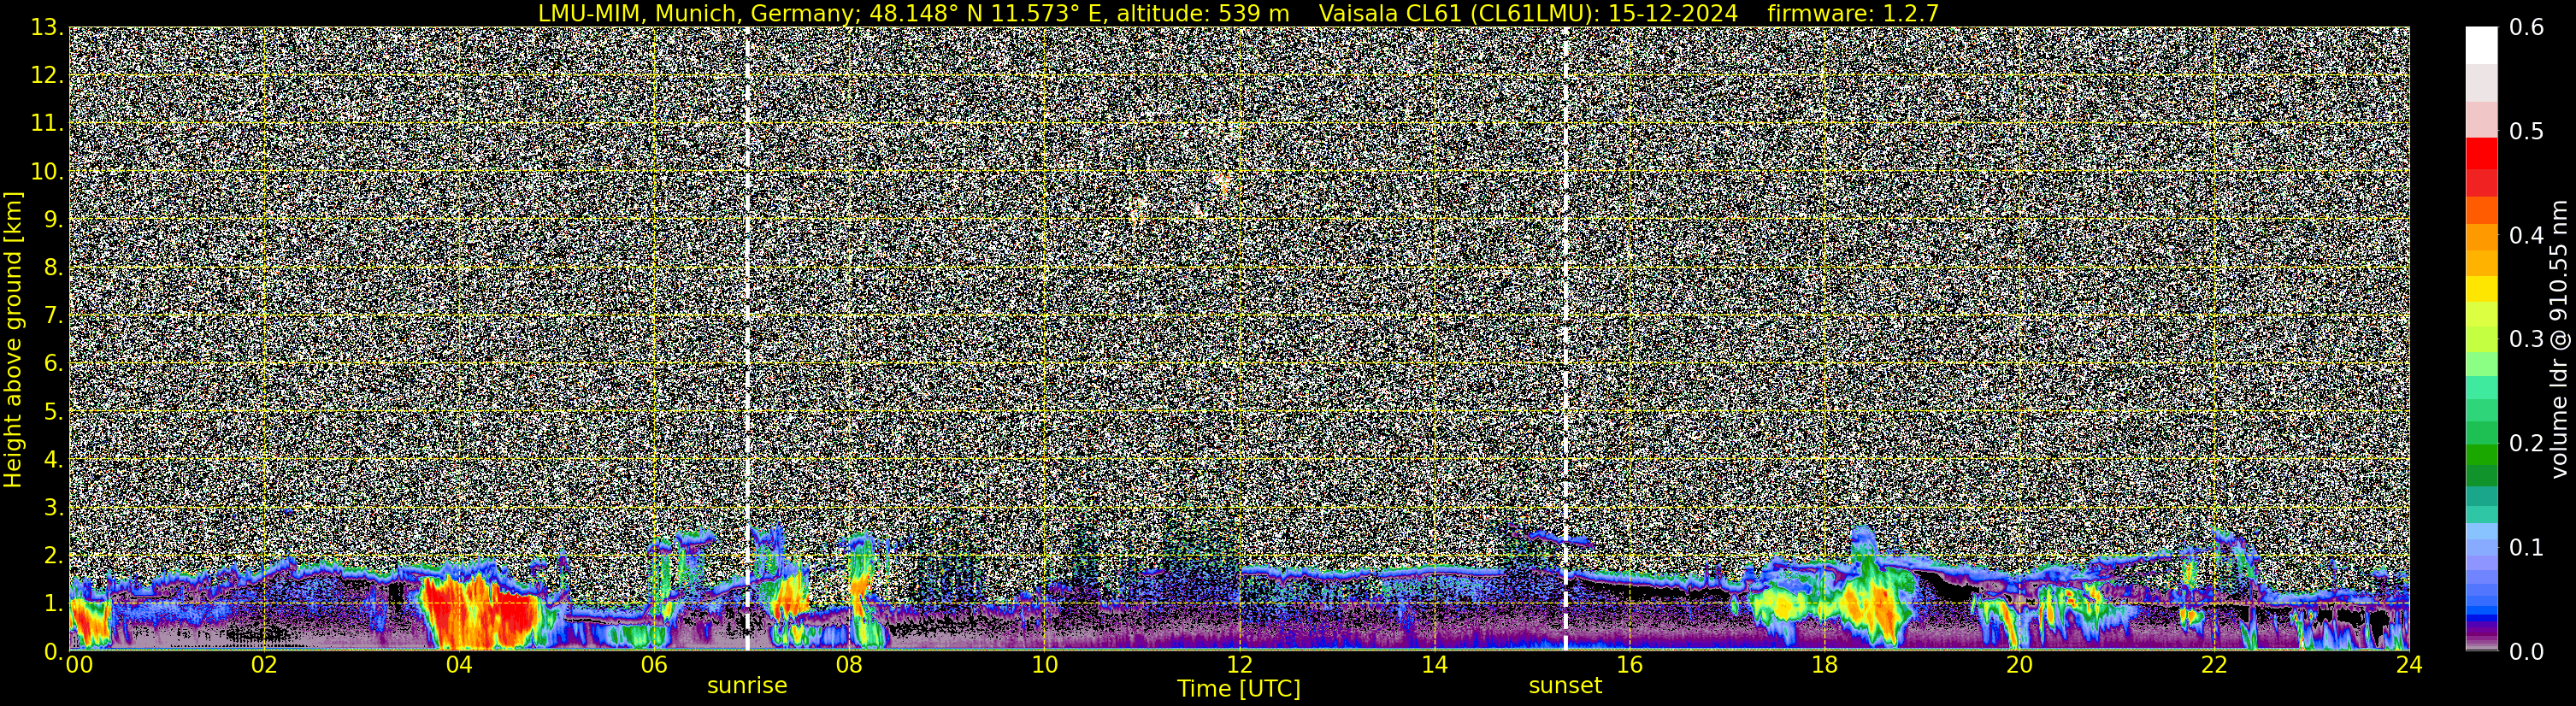Click the white dashed sunset line

(x=1565, y=339)
